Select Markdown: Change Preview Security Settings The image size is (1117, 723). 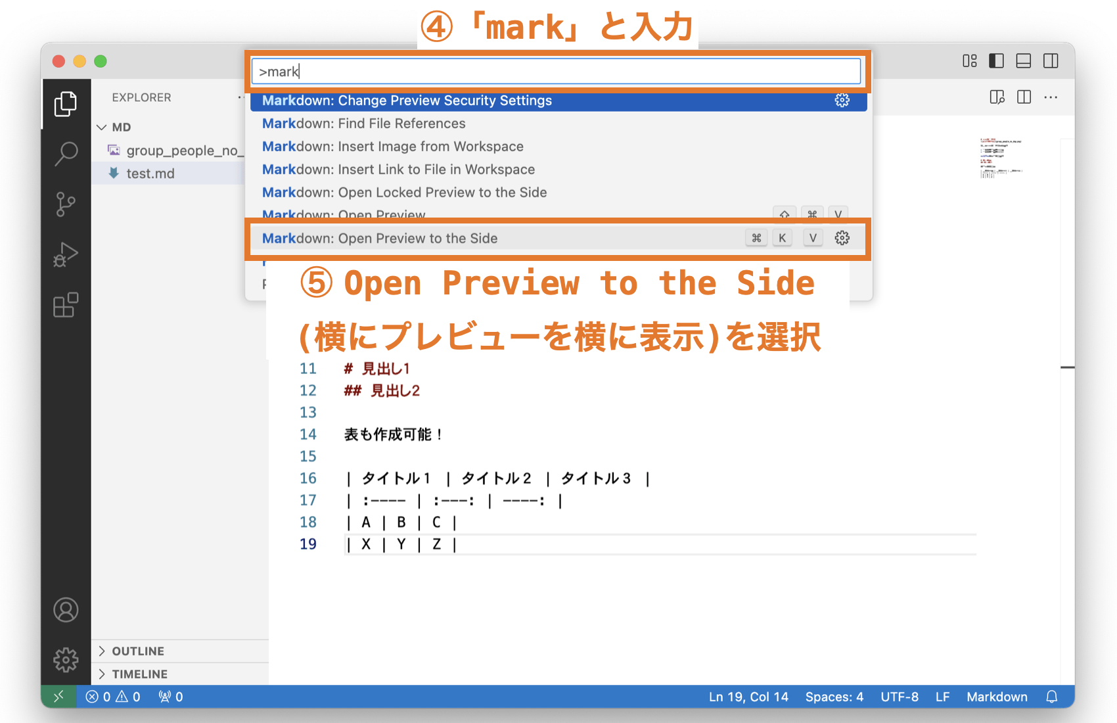click(x=558, y=101)
